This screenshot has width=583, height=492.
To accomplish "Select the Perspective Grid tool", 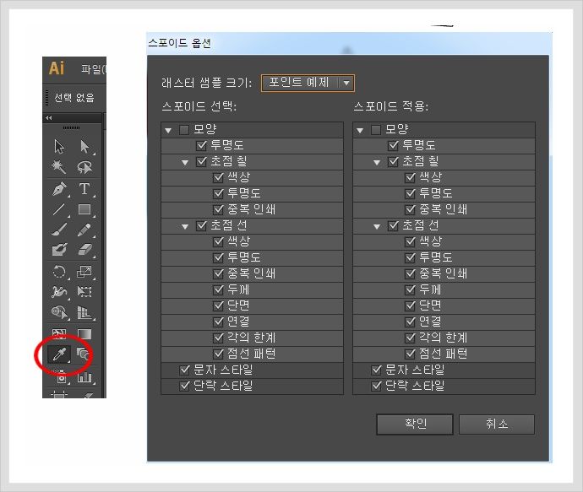I will (84, 312).
